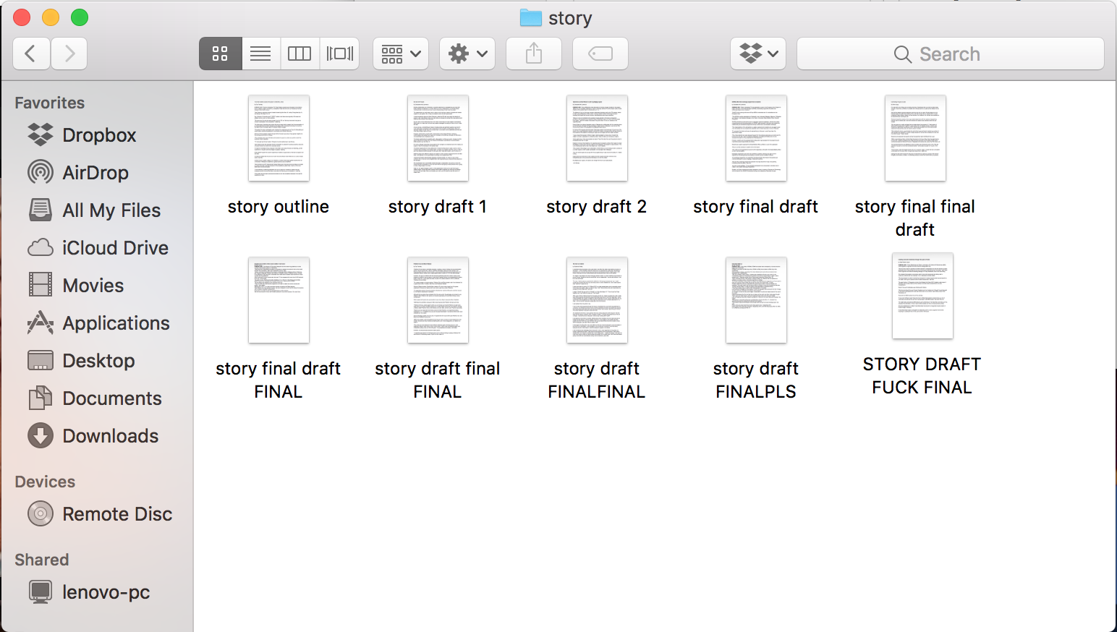The height and width of the screenshot is (632, 1117).
Task: Switch to icon view mode
Action: [220, 54]
